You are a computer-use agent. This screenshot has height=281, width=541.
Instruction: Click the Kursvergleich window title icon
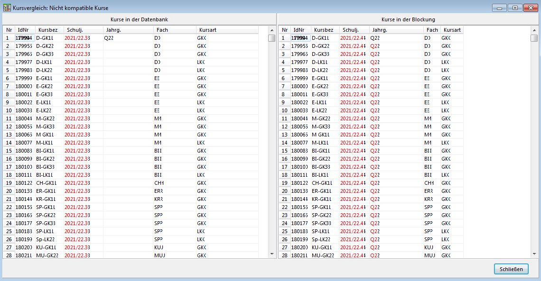click(7, 8)
